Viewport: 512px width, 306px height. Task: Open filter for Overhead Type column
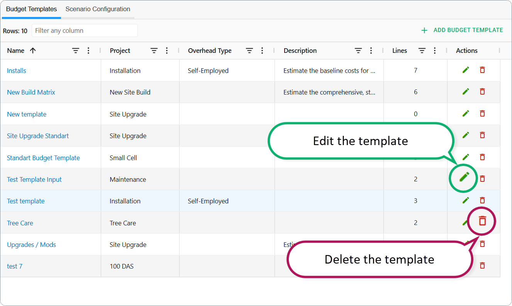click(249, 51)
